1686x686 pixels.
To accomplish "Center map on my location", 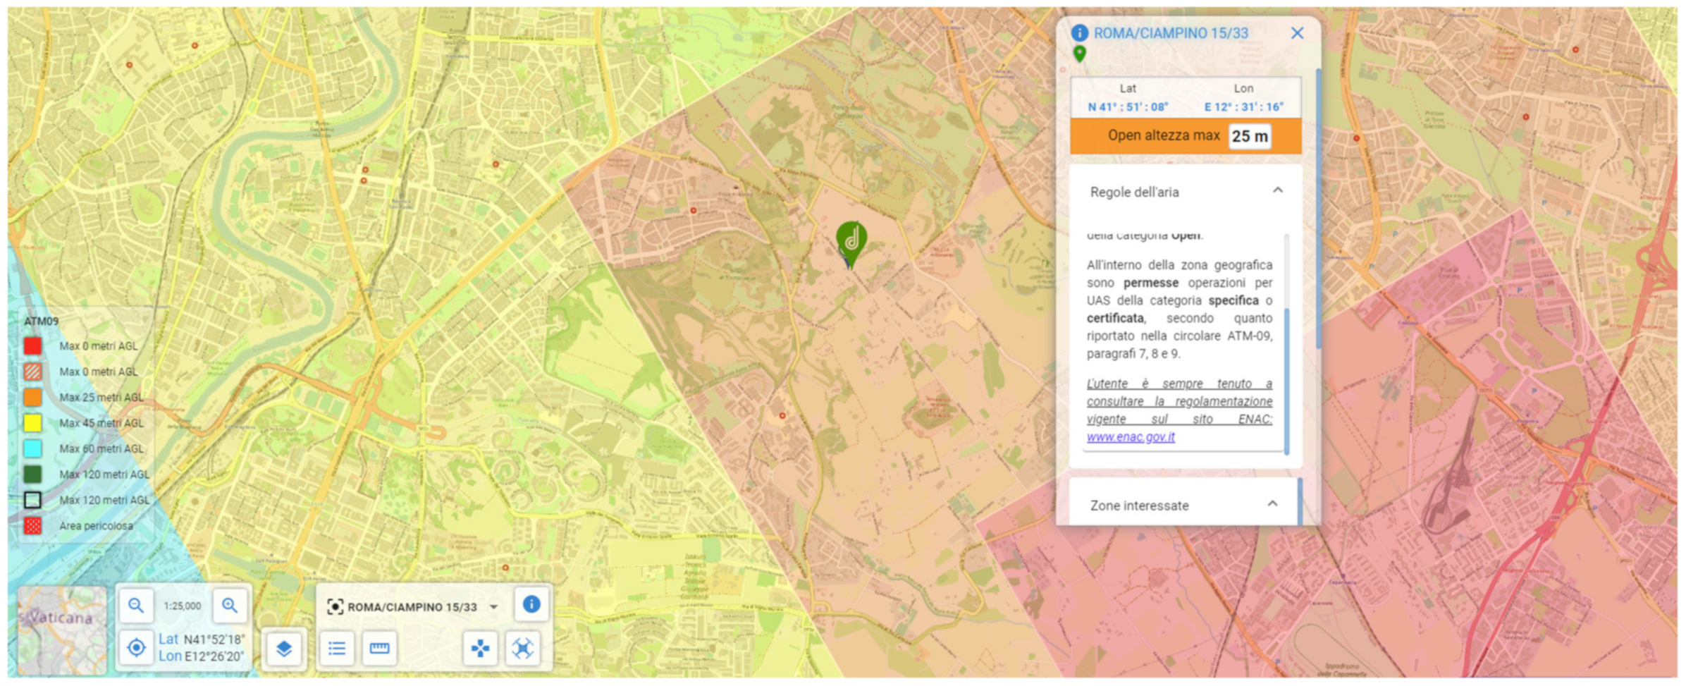I will pyautogui.click(x=136, y=647).
